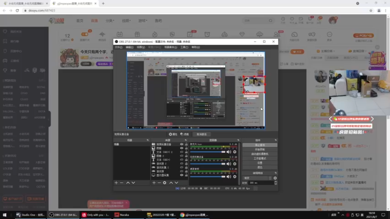This screenshot has height=219, width=390.
Task: Mute 桌面音频 with speaker icon
Action: point(229,177)
